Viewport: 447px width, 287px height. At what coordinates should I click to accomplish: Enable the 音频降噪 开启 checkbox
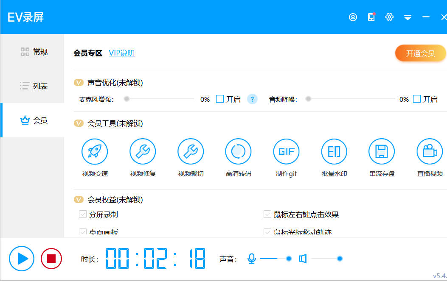tap(417, 99)
